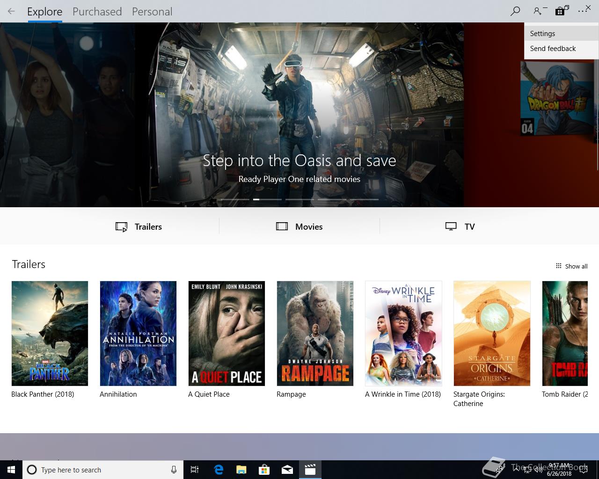
Task: Open A Wrinkle in Time poster
Action: tap(403, 334)
